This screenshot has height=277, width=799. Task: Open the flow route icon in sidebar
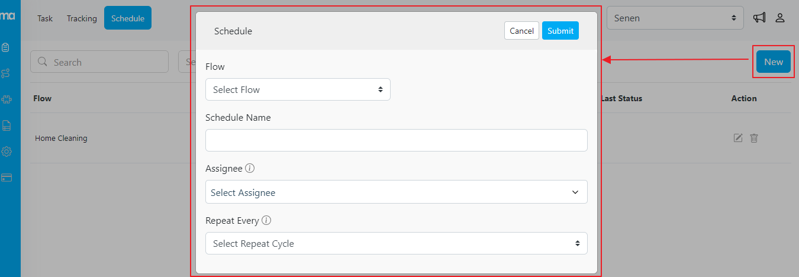(7, 73)
